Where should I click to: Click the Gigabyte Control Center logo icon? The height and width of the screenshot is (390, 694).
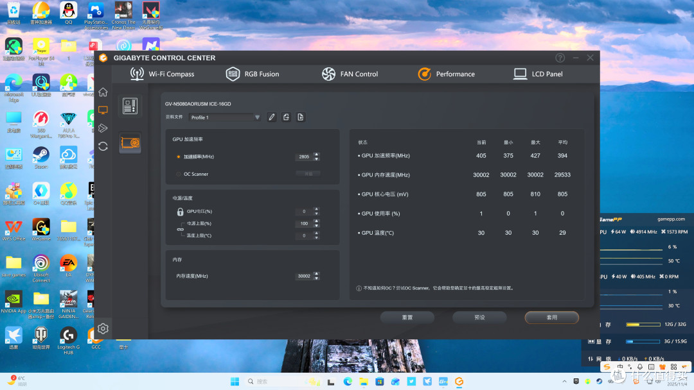[103, 58]
